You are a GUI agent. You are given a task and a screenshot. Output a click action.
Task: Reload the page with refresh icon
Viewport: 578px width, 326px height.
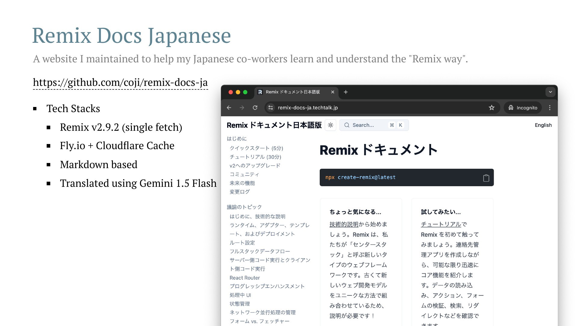(x=255, y=108)
